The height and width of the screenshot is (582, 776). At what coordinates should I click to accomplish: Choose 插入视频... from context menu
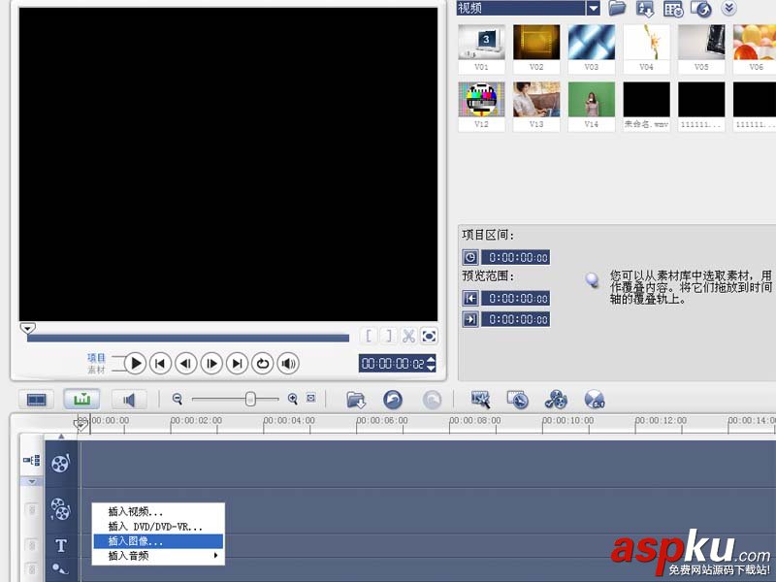click(x=158, y=512)
